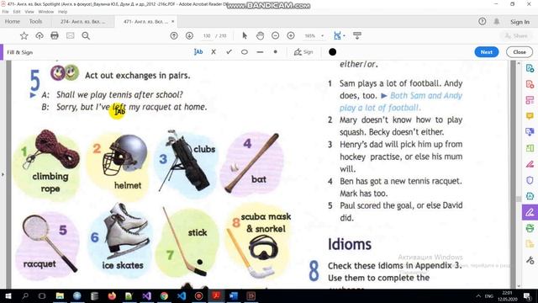
Task: Open the View menu
Action: click(x=29, y=12)
